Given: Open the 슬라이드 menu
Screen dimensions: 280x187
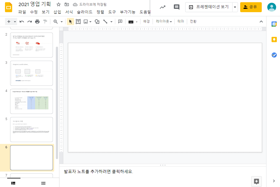Looking at the screenshot, I should (x=85, y=12).
